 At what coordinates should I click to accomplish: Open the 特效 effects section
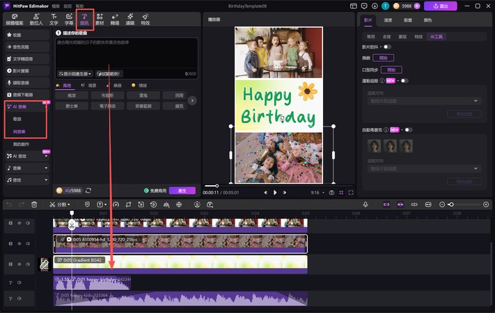tap(146, 19)
